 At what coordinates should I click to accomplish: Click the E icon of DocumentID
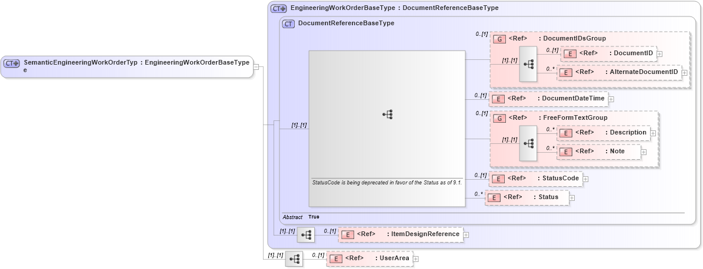point(570,53)
